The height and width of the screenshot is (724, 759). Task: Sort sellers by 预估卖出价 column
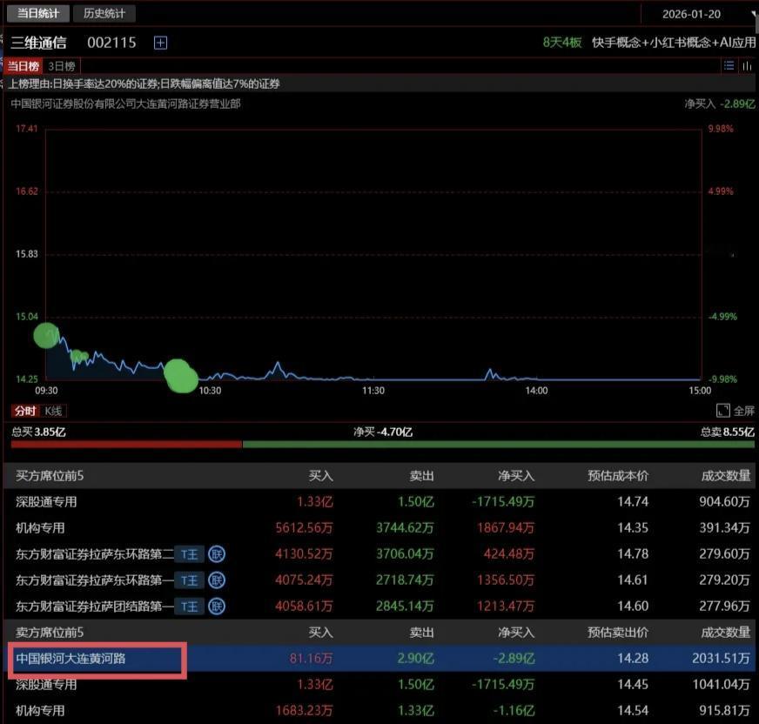click(618, 633)
